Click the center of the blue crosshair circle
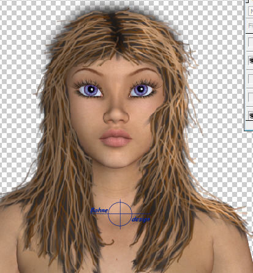Viewport: 253px width, 273px height. pyautogui.click(x=120, y=213)
